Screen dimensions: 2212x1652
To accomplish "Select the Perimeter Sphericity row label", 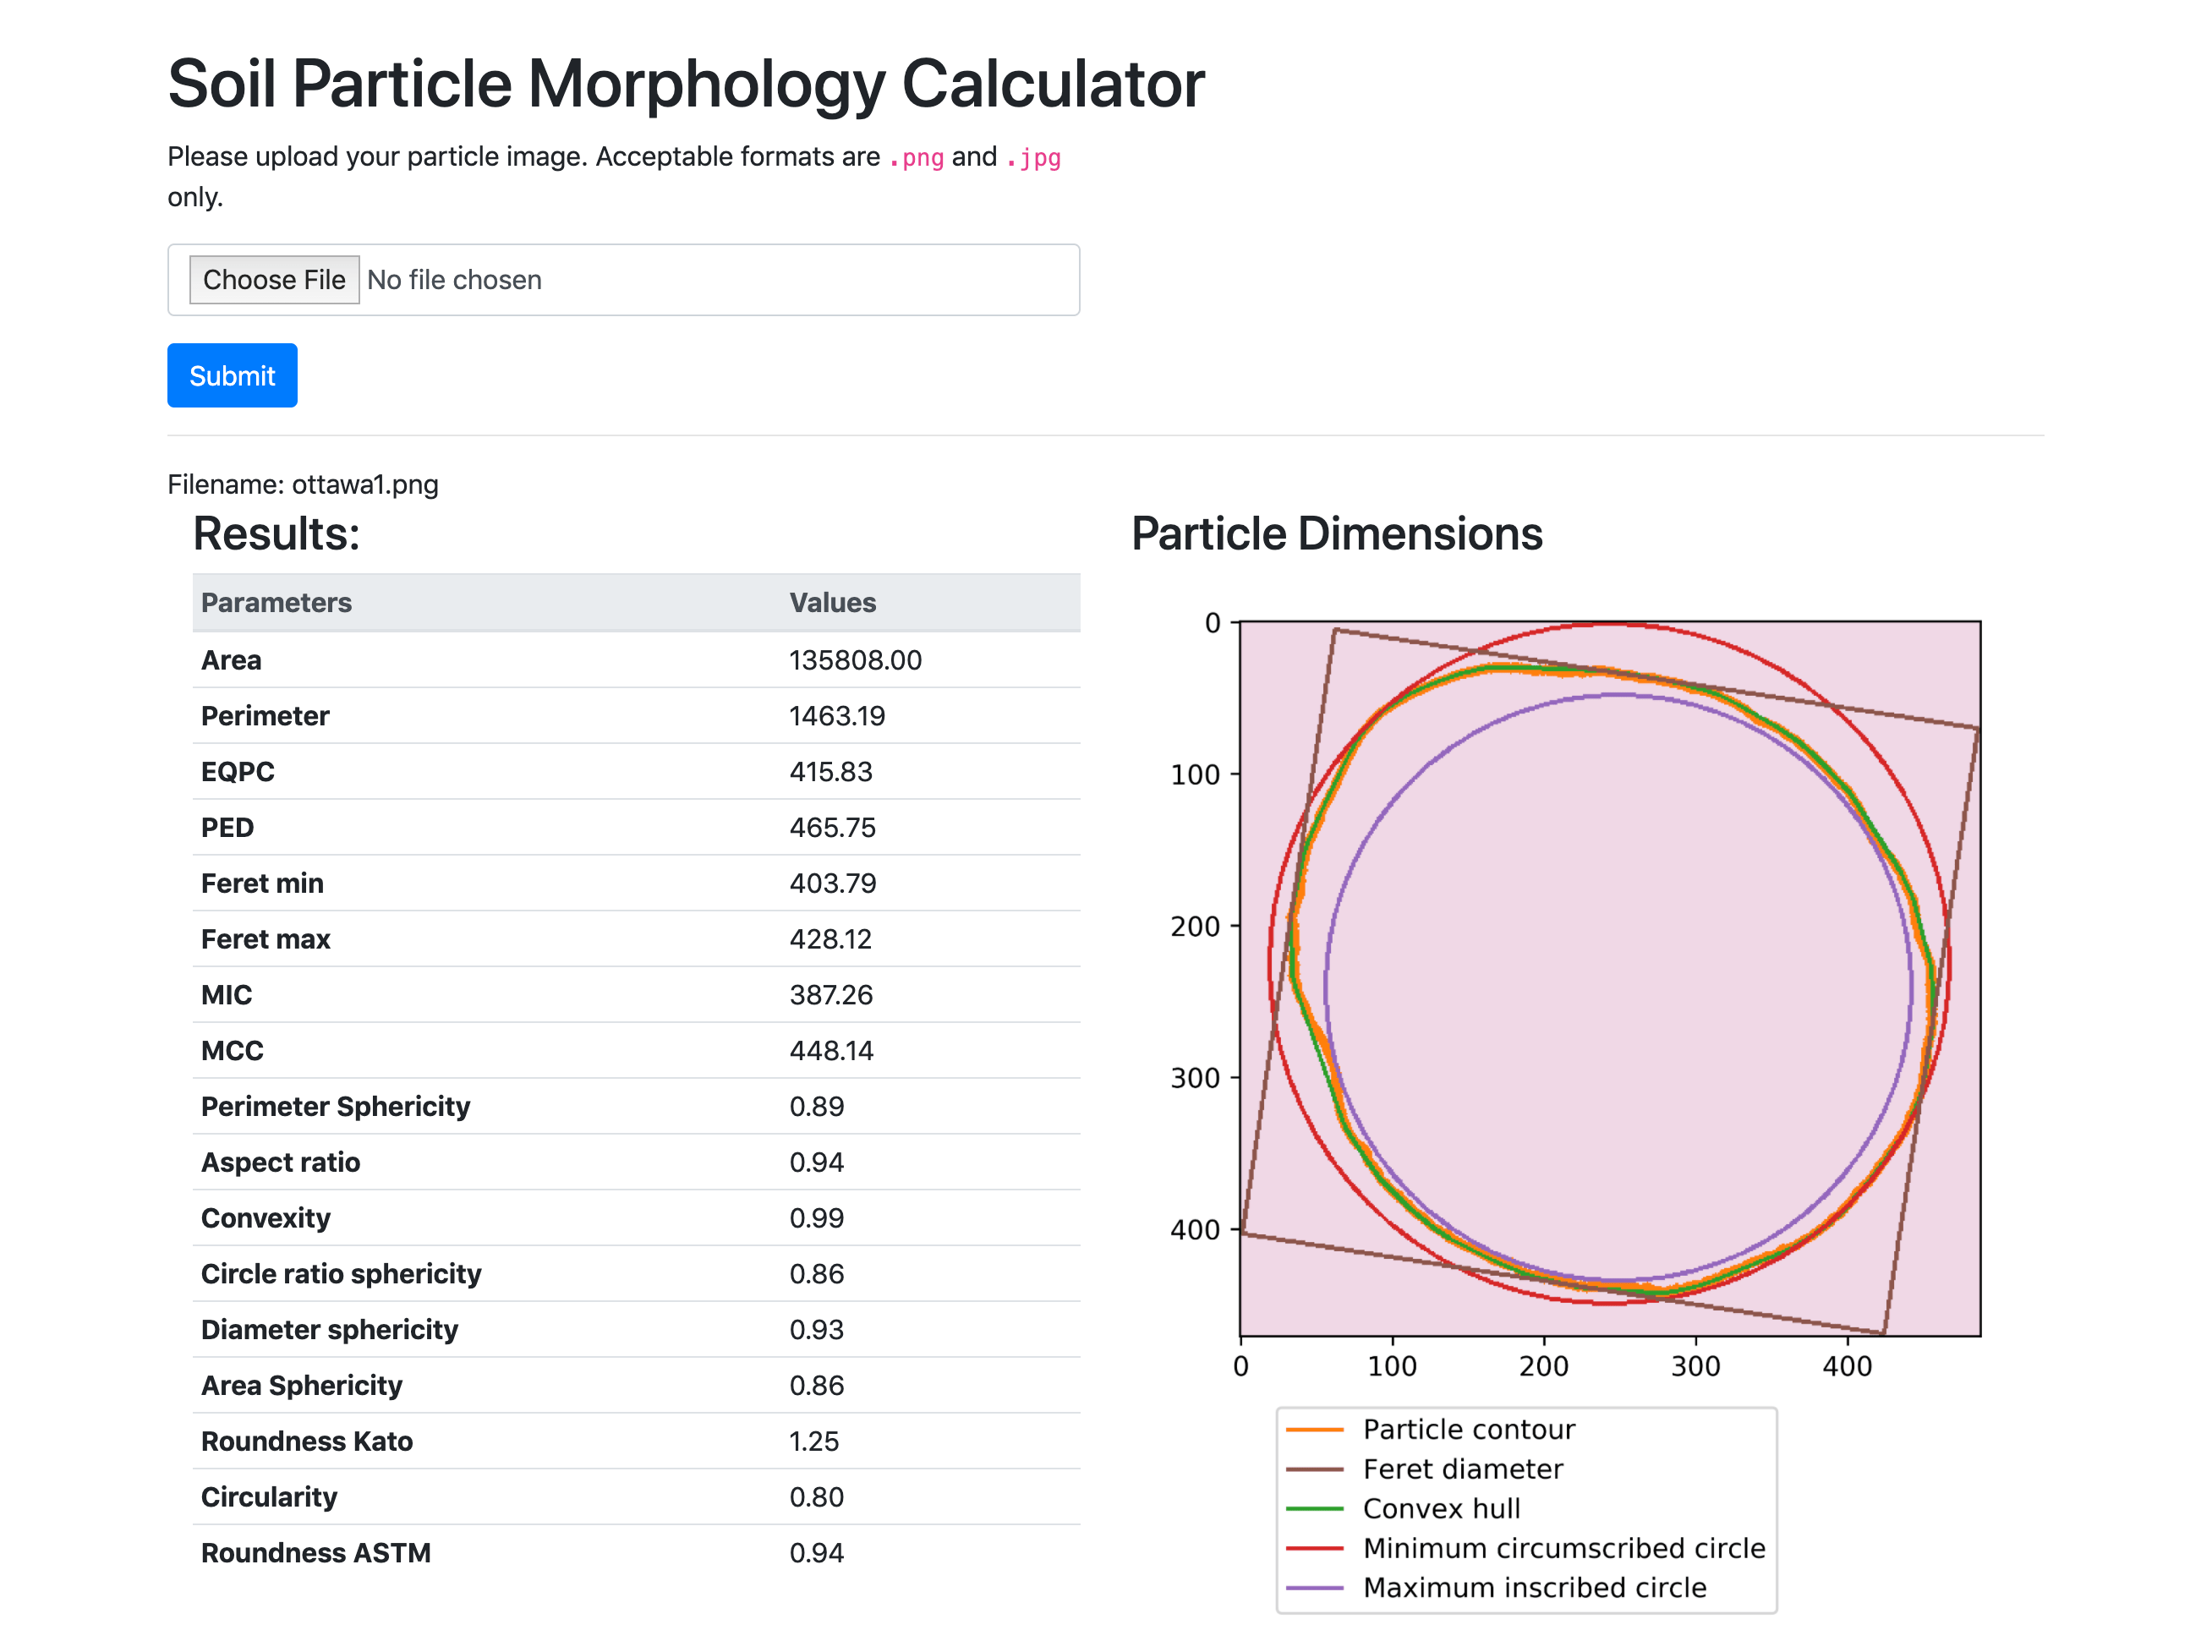I will (335, 1107).
